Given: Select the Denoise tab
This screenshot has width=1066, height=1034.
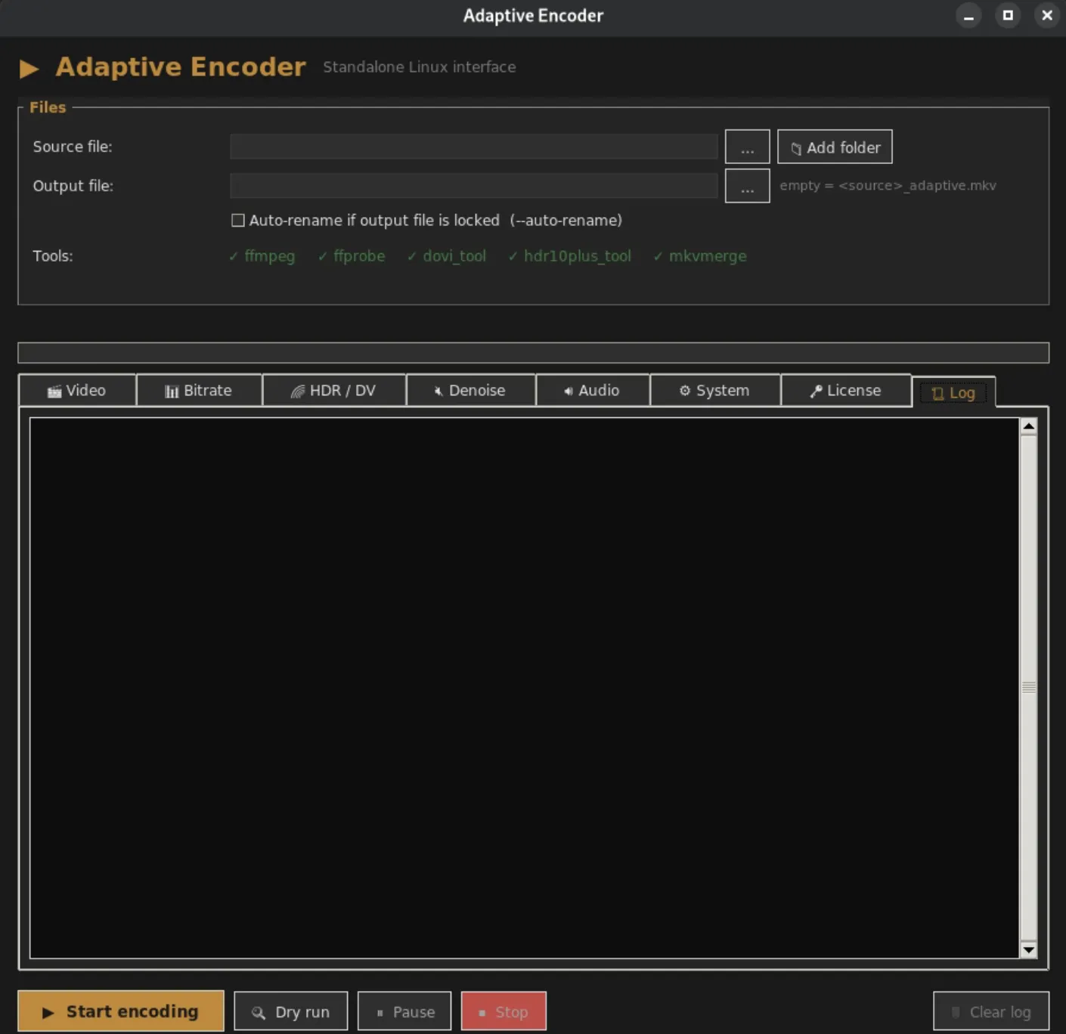Looking at the screenshot, I should (x=470, y=390).
